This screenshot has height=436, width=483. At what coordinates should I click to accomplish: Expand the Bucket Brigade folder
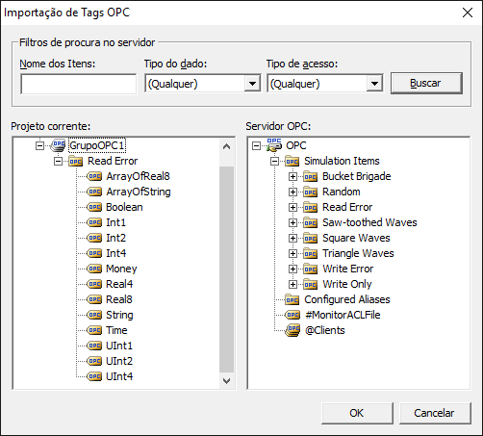(292, 176)
